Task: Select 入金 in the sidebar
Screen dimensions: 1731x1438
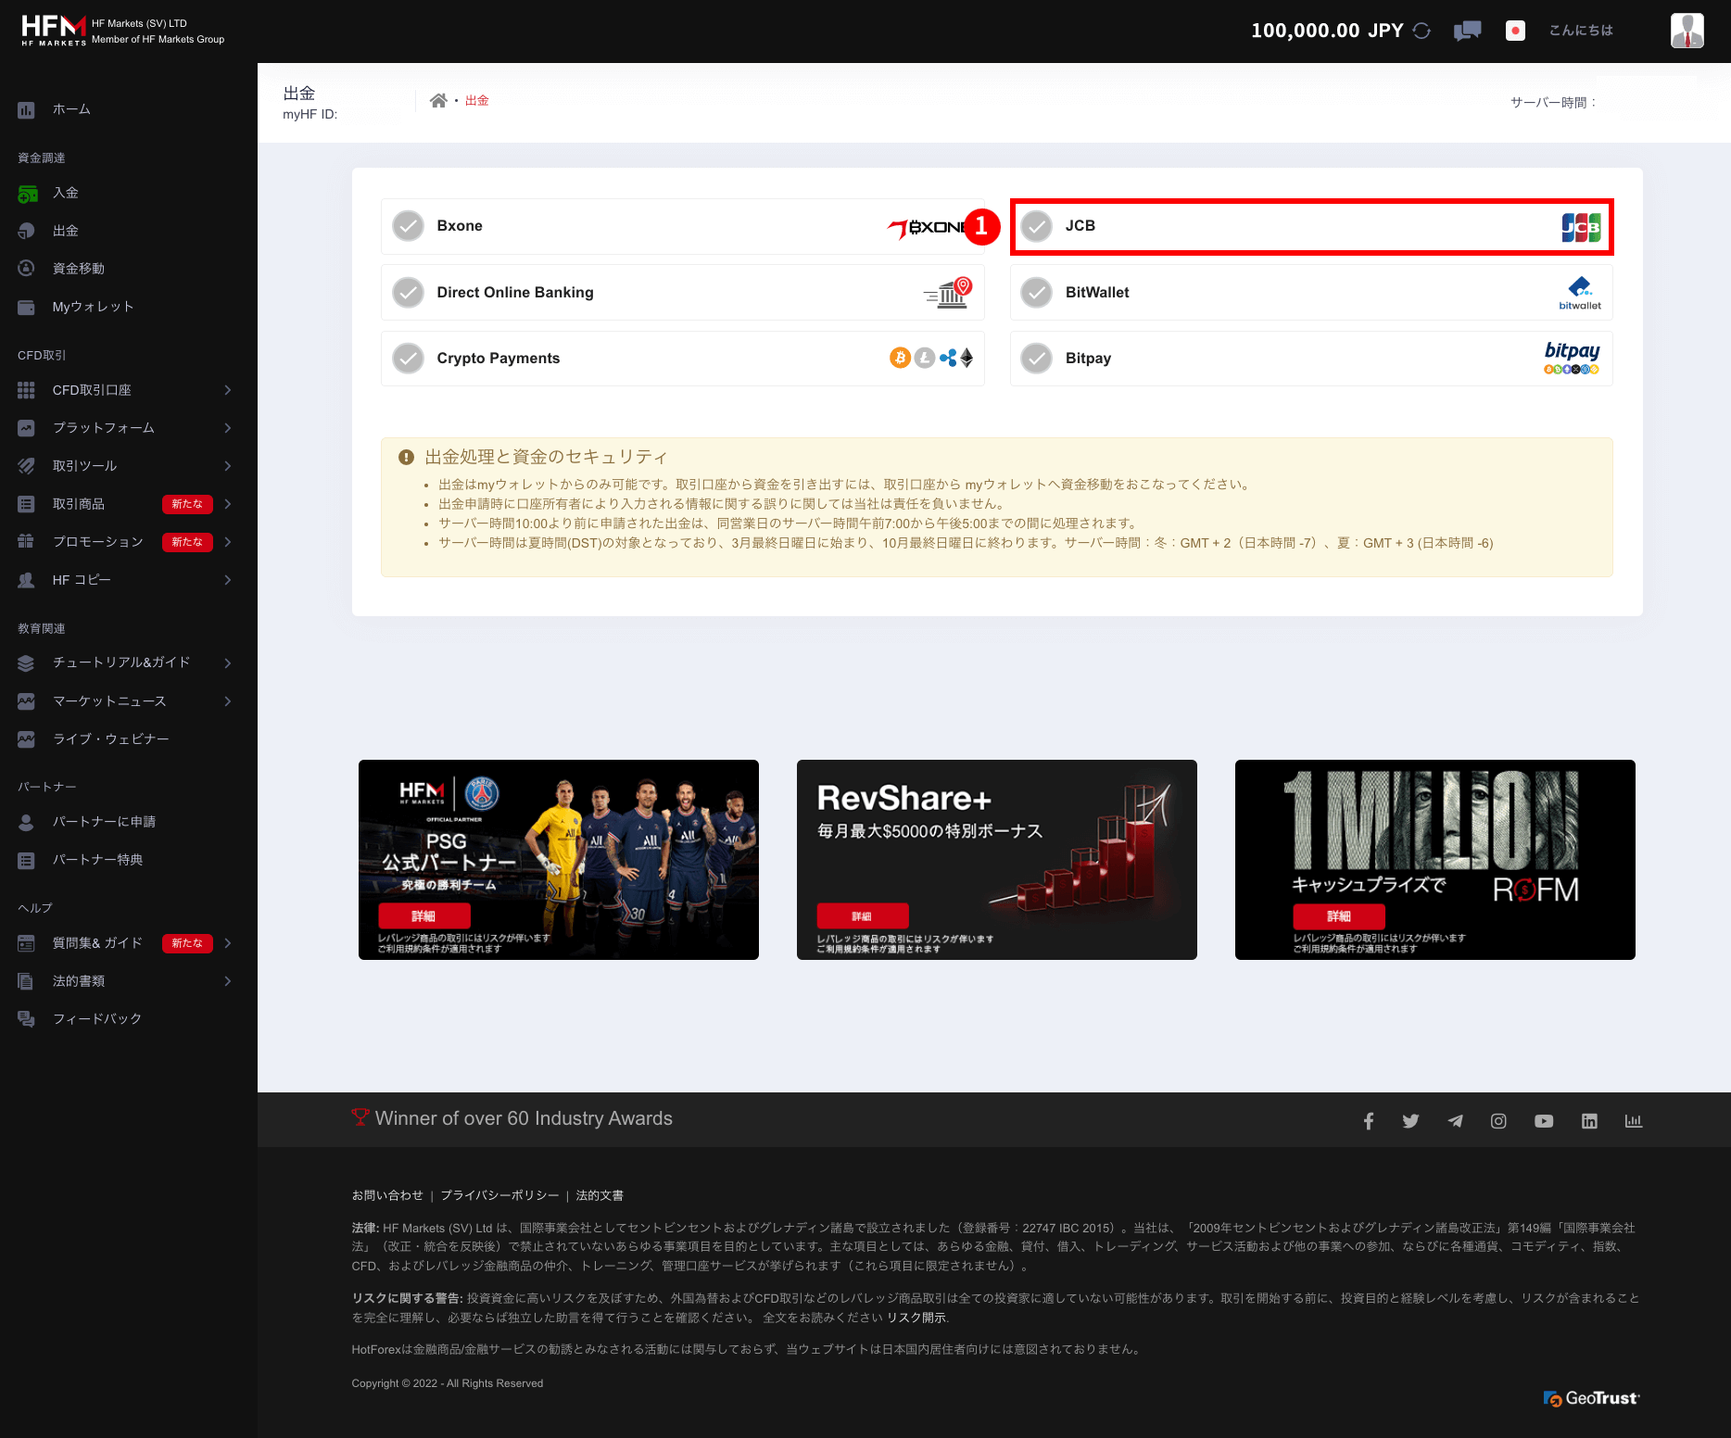Action: click(x=66, y=192)
